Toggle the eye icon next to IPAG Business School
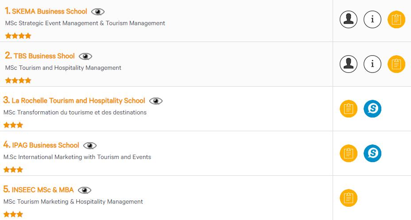Image resolution: width=411 pixels, height=220 pixels. click(x=90, y=146)
